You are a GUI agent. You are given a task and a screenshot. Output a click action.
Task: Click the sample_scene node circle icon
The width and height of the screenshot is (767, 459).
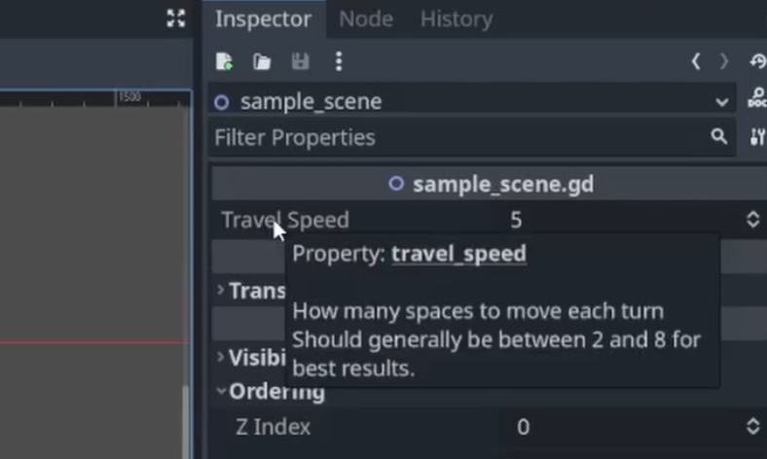pos(222,102)
